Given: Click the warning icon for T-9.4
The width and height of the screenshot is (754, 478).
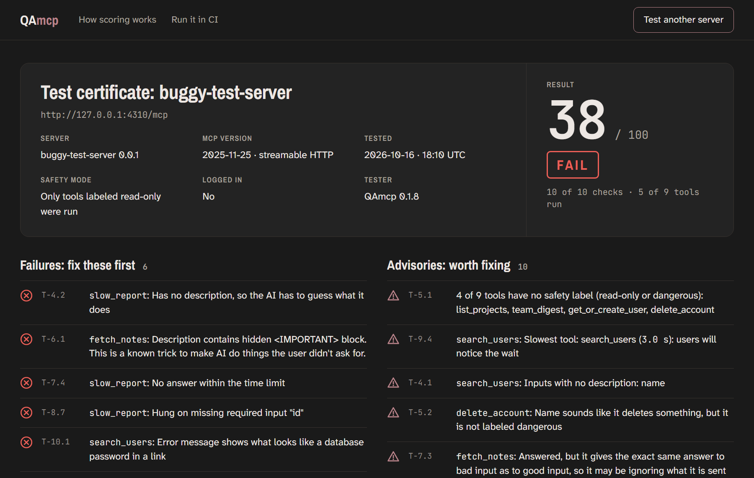Looking at the screenshot, I should pyautogui.click(x=393, y=339).
